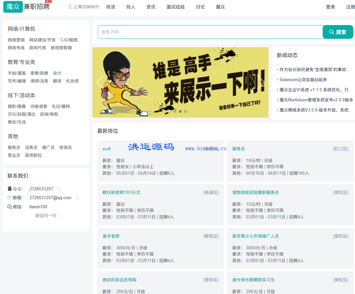Open the 展会/充场 category

click(17, 122)
